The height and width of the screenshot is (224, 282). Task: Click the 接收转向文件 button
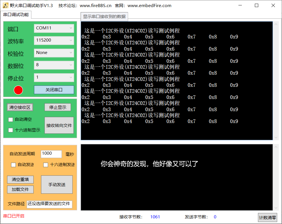[x=59, y=125]
